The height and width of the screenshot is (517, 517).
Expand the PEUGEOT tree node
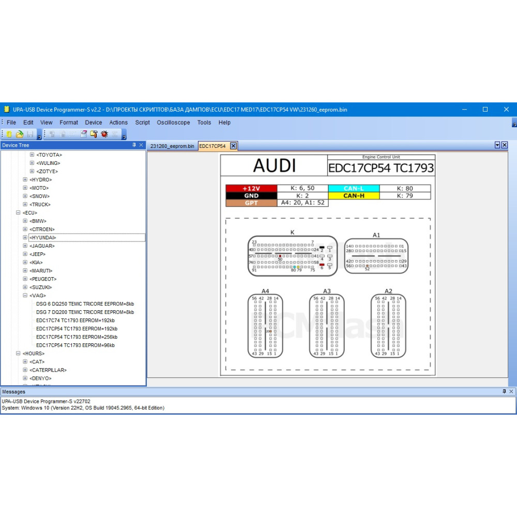click(25, 279)
